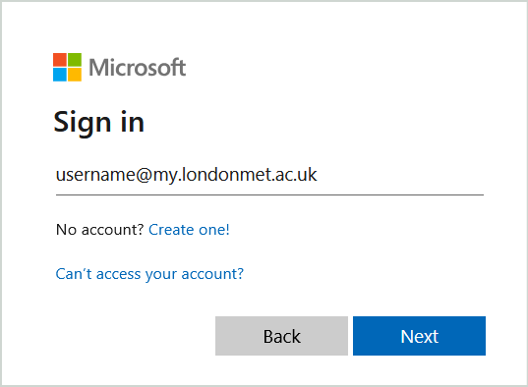Screen dimensions: 528x387
Task: Start account creation via Create one!
Action: click(189, 230)
